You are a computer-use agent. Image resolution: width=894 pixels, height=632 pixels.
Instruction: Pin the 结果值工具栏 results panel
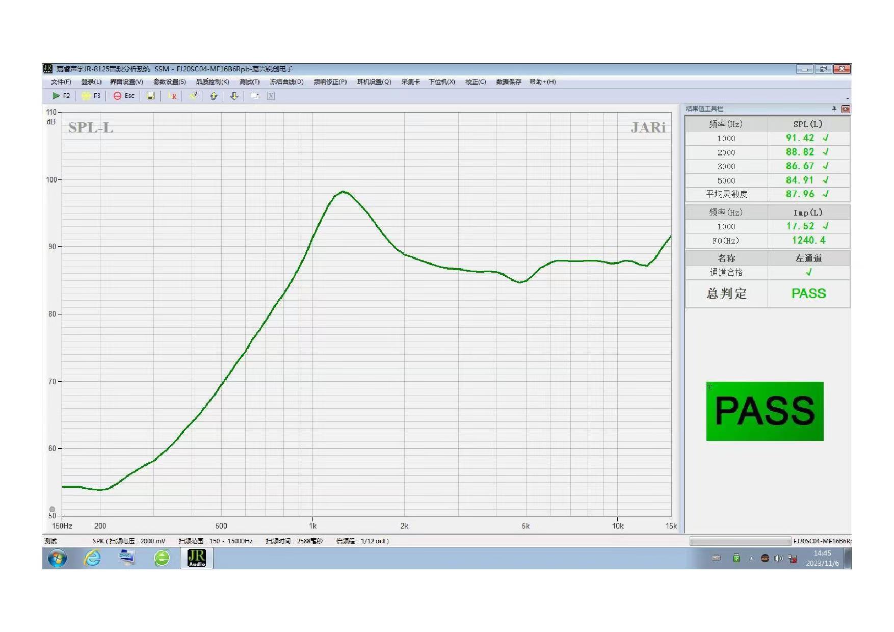(834, 109)
